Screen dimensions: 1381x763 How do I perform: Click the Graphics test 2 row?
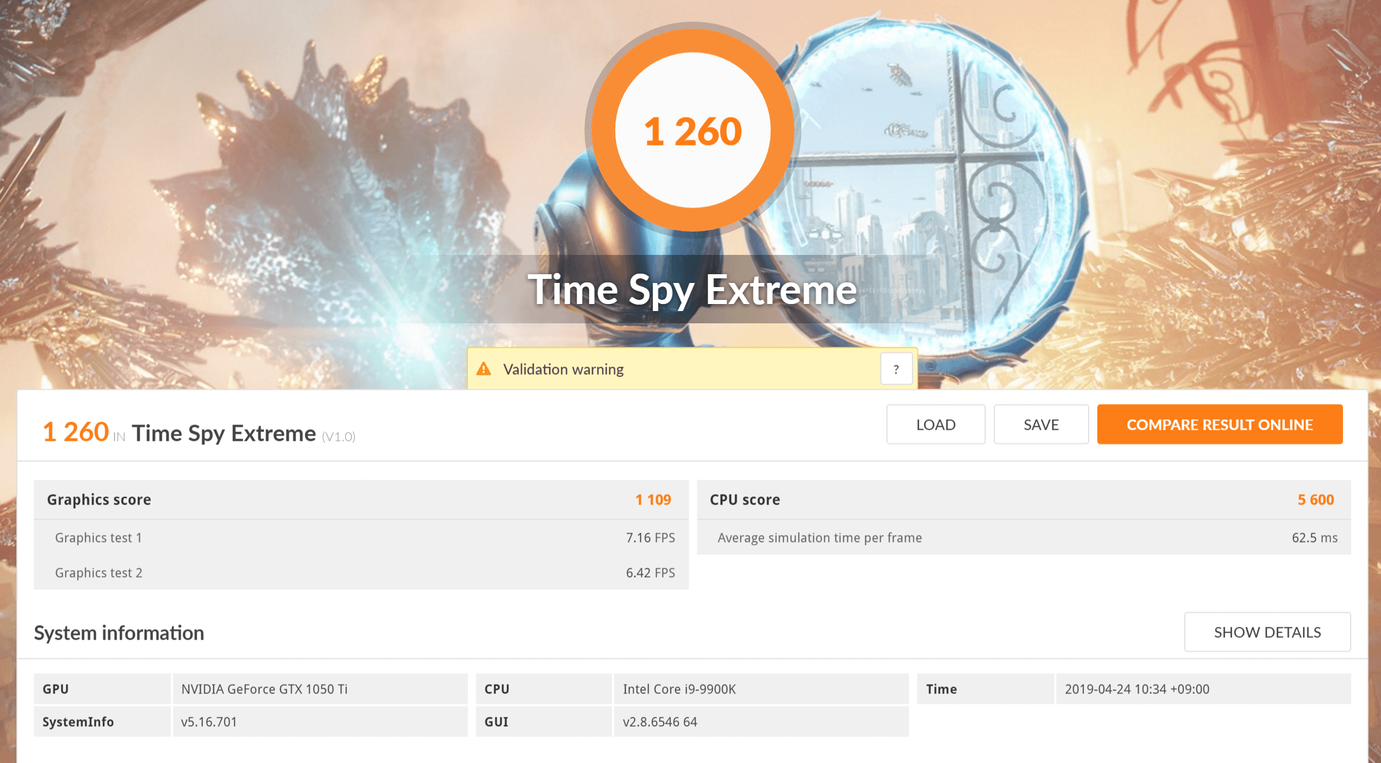coord(360,573)
